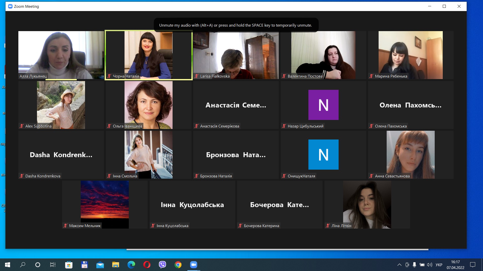Expand the hidden system tray icons
This screenshot has width=483, height=271.
coord(399,265)
